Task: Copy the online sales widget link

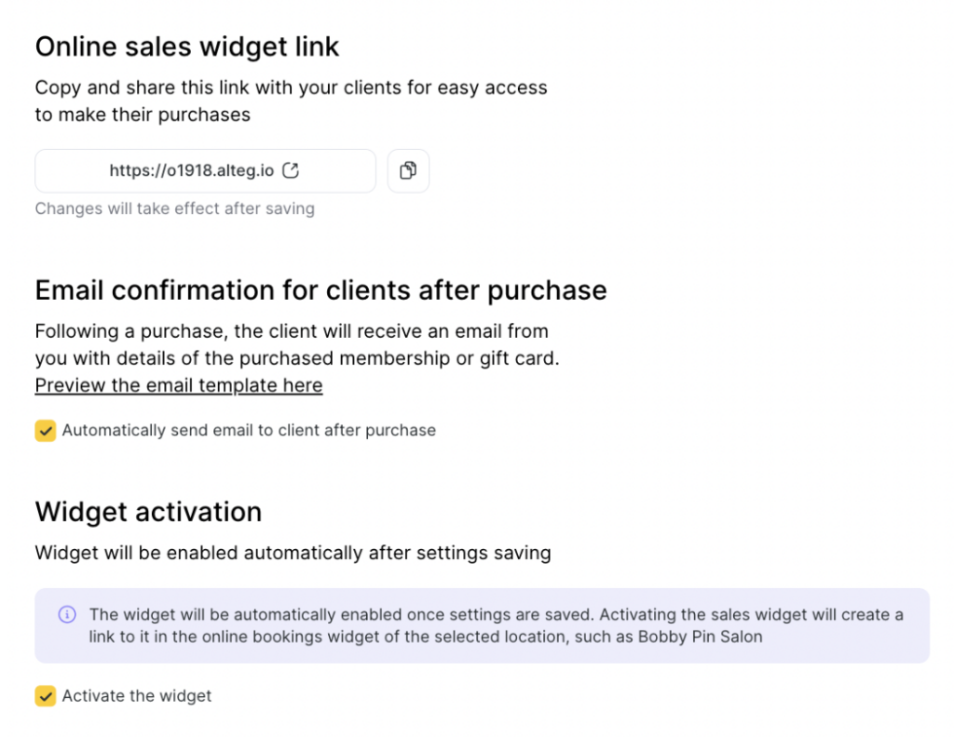Action: pyautogui.click(x=408, y=171)
